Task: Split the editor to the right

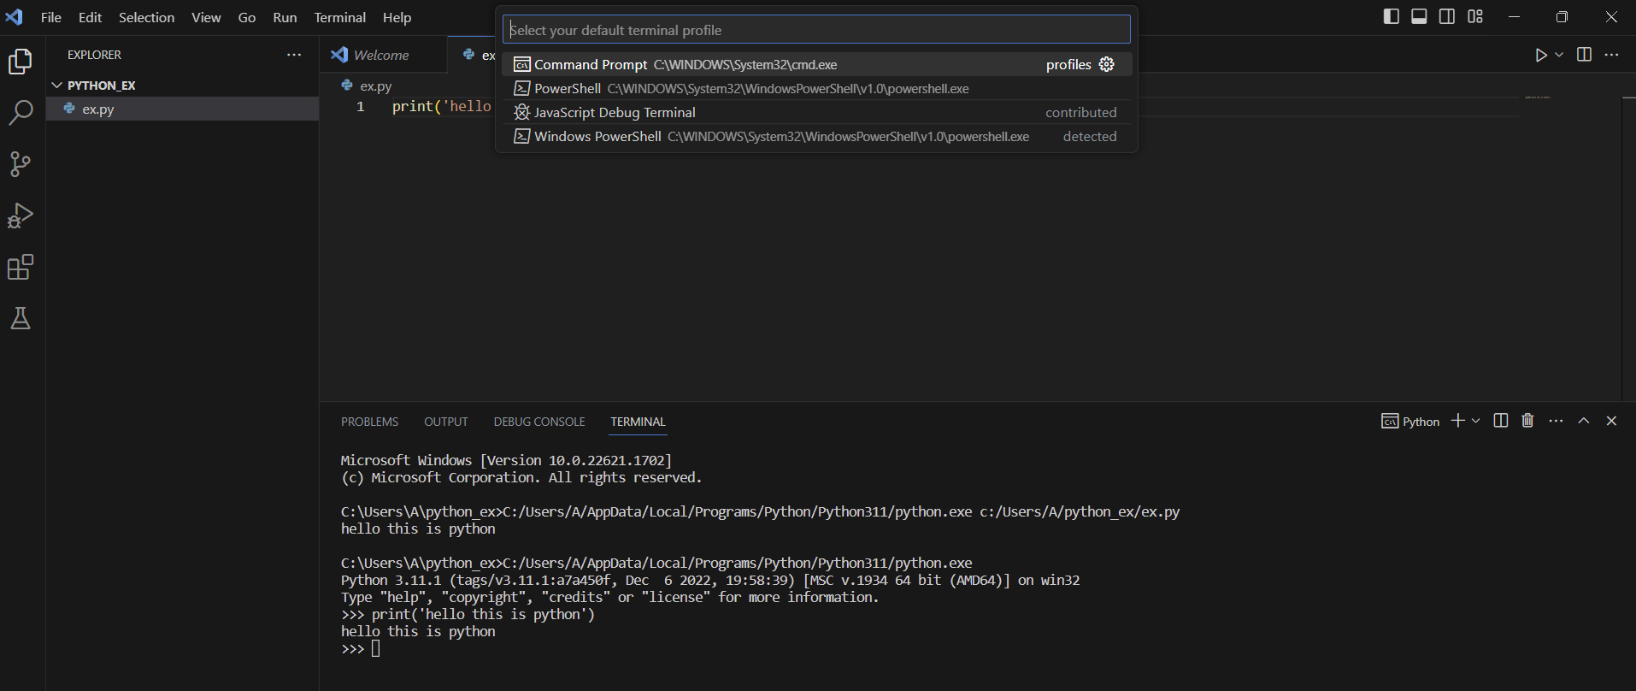Action: pyautogui.click(x=1584, y=55)
